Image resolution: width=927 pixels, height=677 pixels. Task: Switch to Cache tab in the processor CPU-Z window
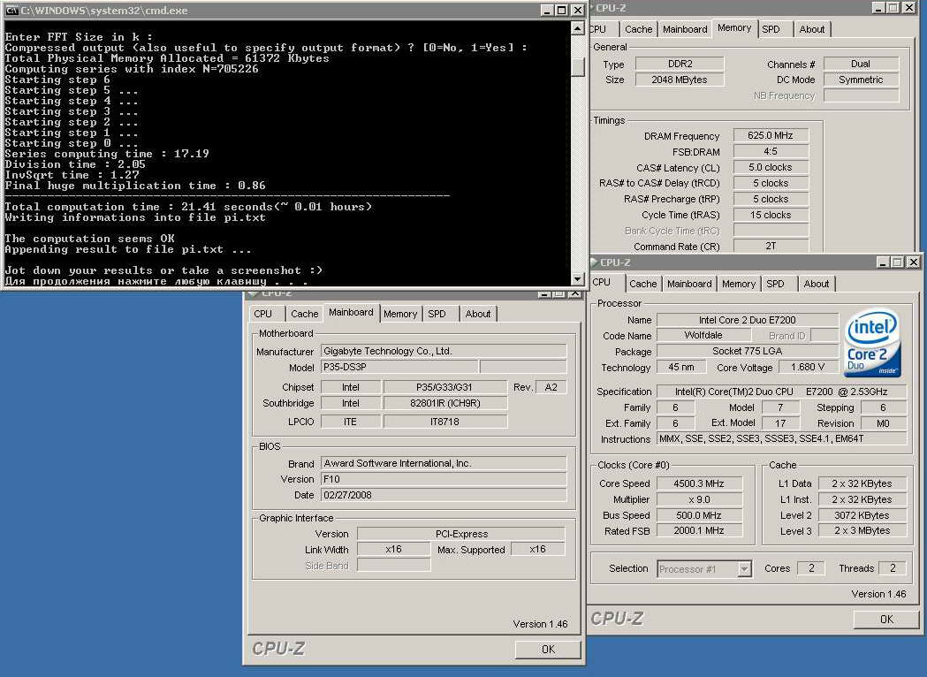coord(643,284)
